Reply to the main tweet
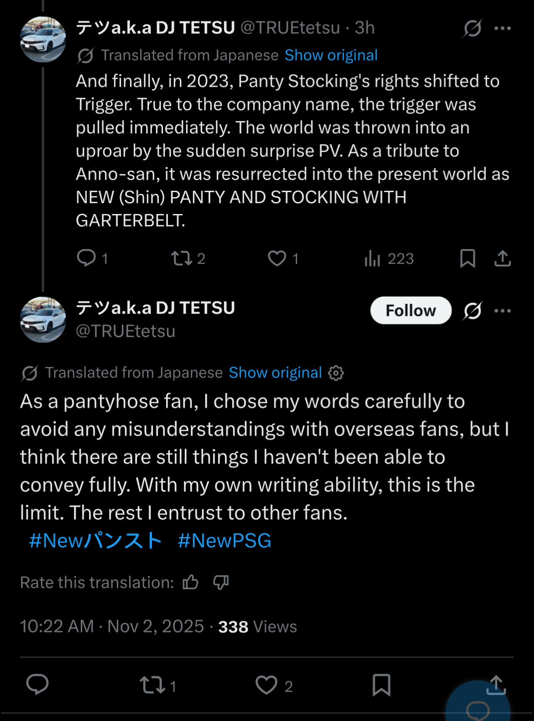Image resolution: width=534 pixels, height=721 pixels. click(37, 684)
